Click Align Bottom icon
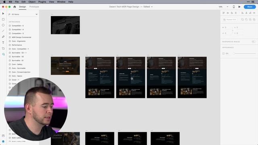The image size is (258, 145). (232, 13)
